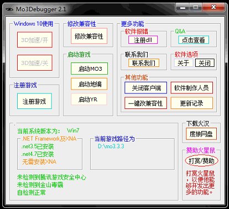Open Q&A with 点击查看
This screenshot has height=209, width=229.
(x=194, y=40)
